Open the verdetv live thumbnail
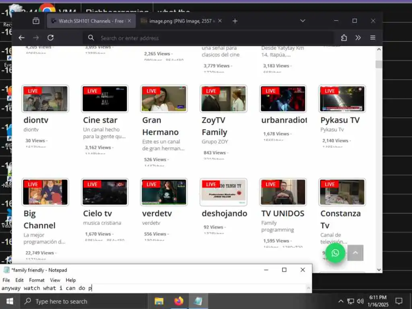The width and height of the screenshot is (412, 309). coord(164,192)
